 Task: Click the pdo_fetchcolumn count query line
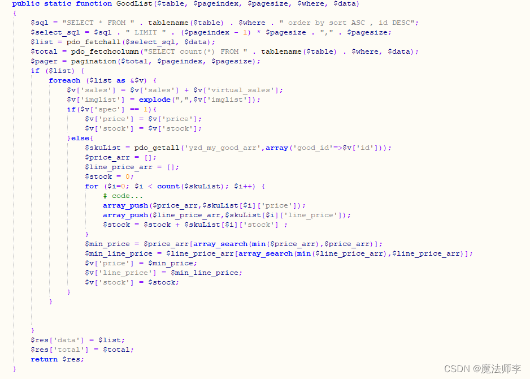tap(224, 52)
